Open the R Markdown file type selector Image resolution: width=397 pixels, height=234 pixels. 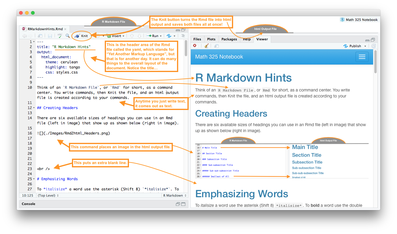175,195
